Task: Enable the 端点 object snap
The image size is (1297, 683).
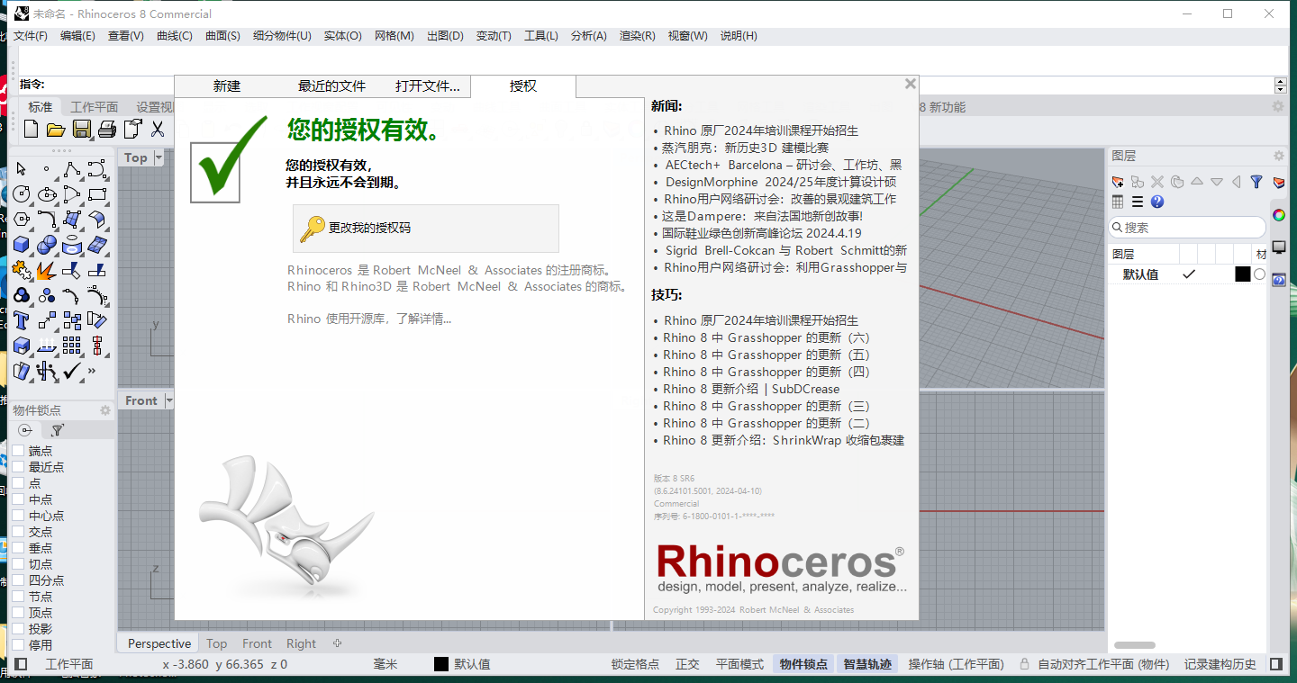Action: pyautogui.click(x=17, y=451)
